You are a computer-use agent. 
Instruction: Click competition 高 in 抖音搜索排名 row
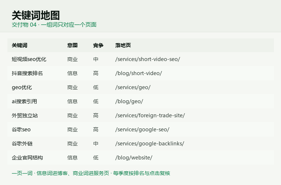[x=96, y=73]
